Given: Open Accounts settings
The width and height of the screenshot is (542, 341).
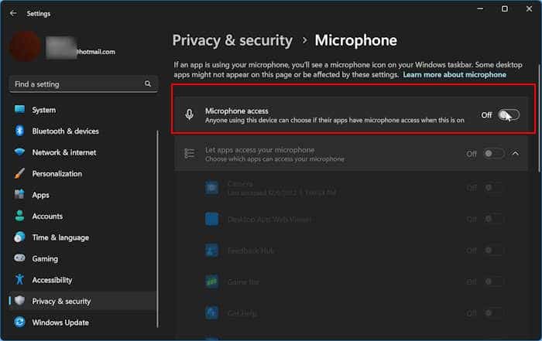Looking at the screenshot, I should pos(83,216).
